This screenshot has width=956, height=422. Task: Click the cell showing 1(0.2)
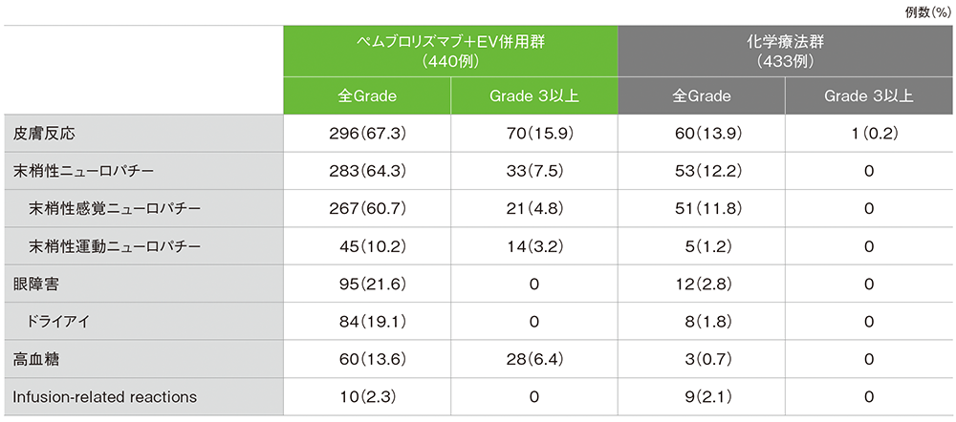tap(868, 133)
